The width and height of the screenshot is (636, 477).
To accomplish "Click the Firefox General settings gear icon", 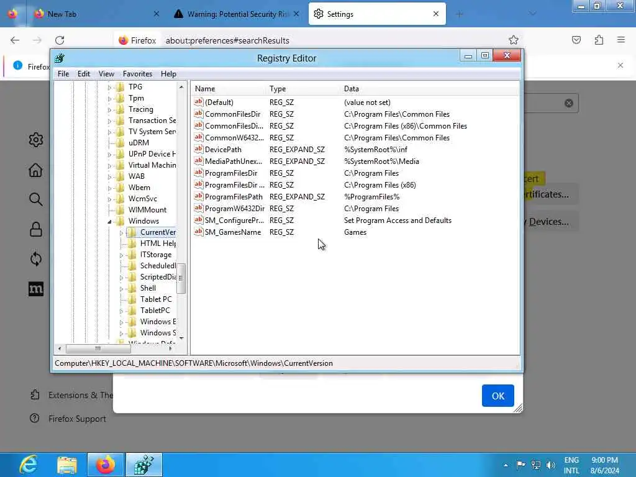I will click(x=35, y=140).
